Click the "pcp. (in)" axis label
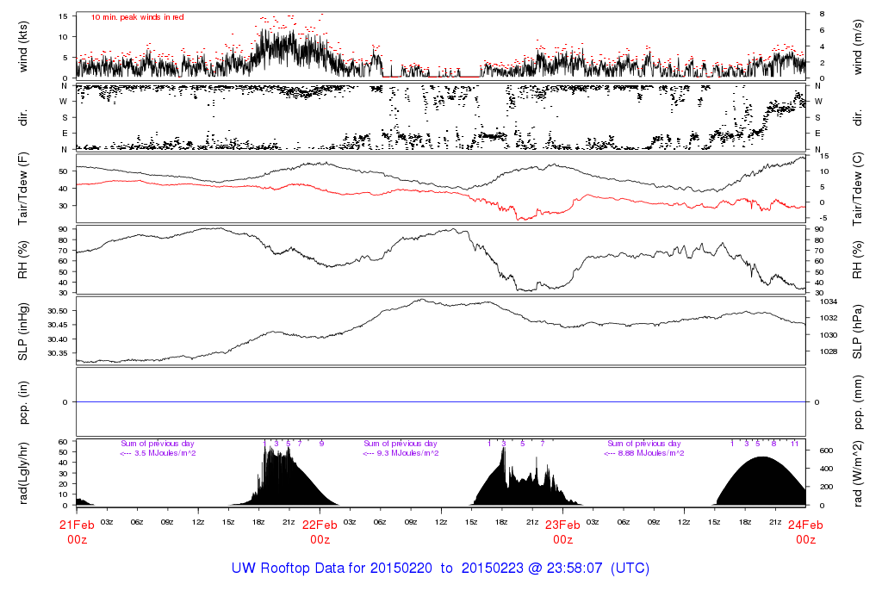 24,401
